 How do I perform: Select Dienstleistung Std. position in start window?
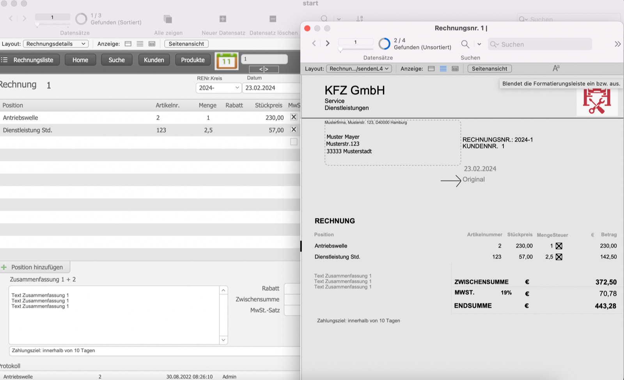(27, 130)
